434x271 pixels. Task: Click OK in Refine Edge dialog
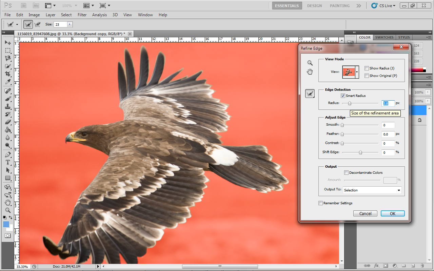[x=392, y=213]
